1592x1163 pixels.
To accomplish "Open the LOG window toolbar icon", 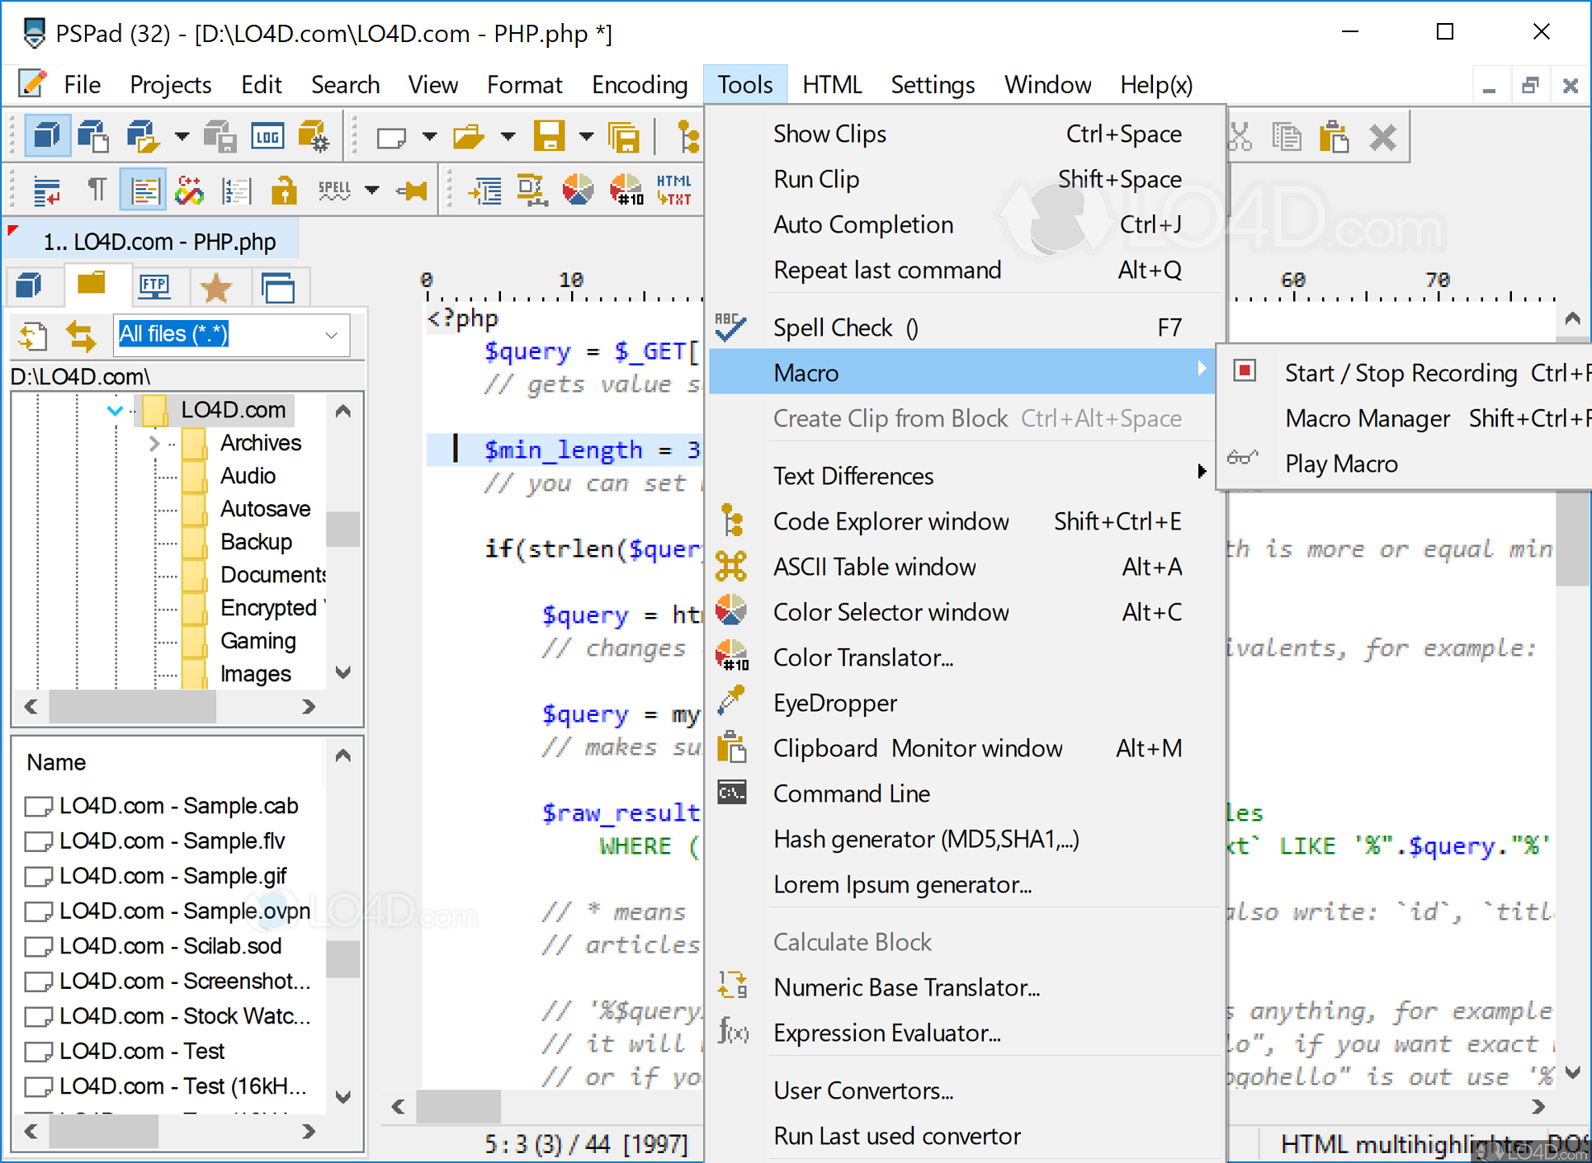I will tap(267, 135).
